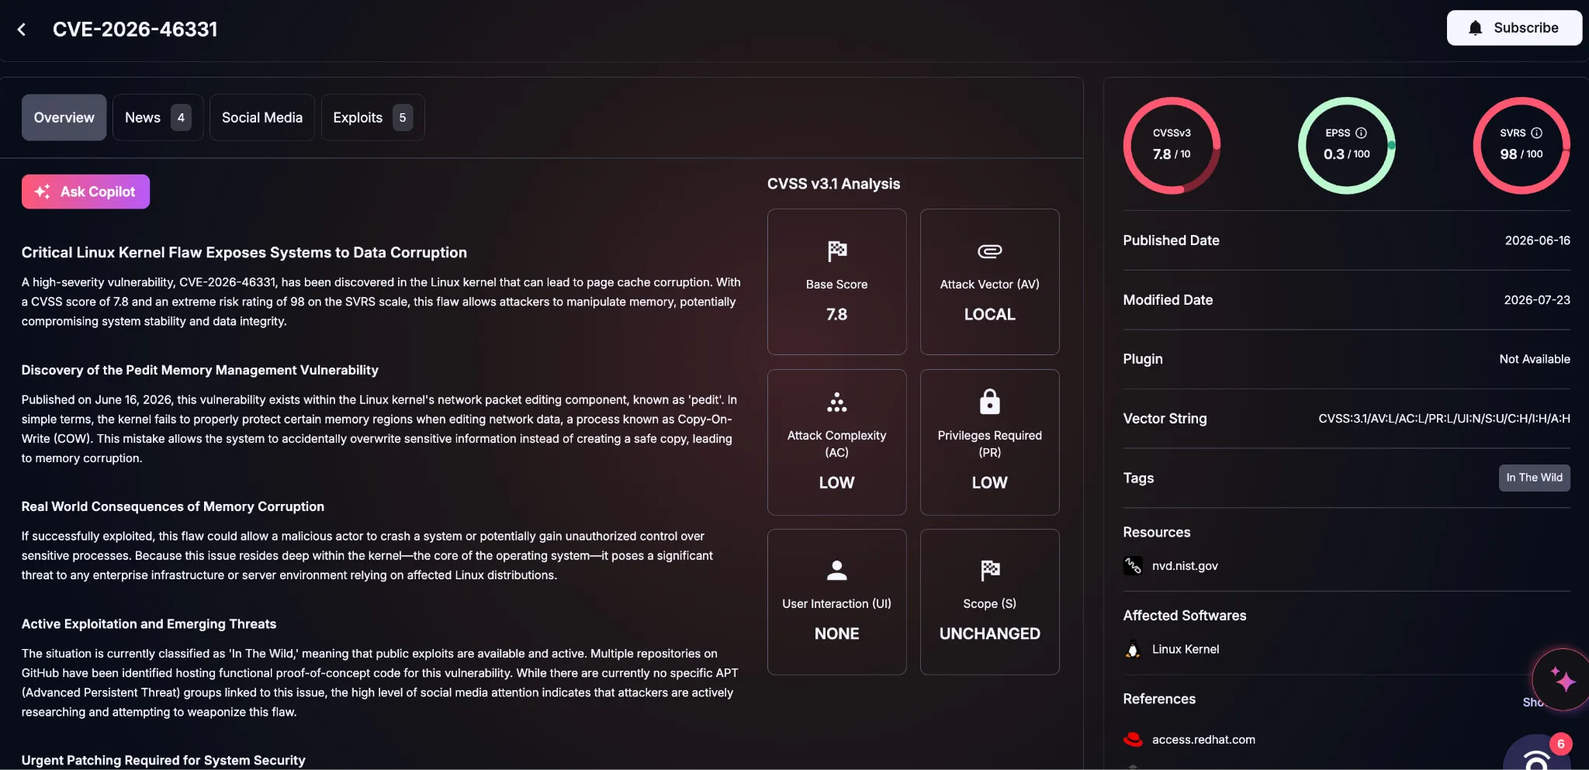
Task: Click the Scope UNCHANGED value
Action: [989, 634]
